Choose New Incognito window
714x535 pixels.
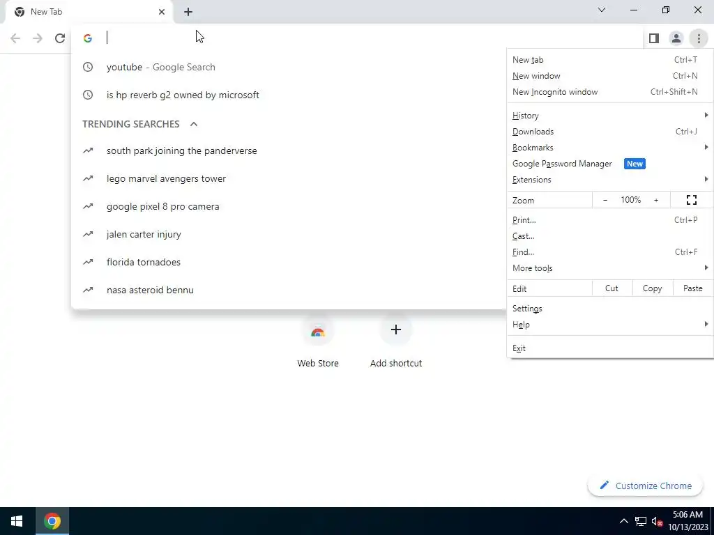tap(609, 92)
